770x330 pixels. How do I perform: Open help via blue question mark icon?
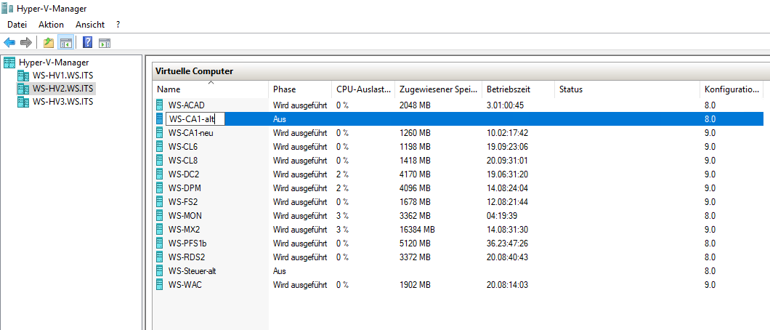tap(87, 43)
